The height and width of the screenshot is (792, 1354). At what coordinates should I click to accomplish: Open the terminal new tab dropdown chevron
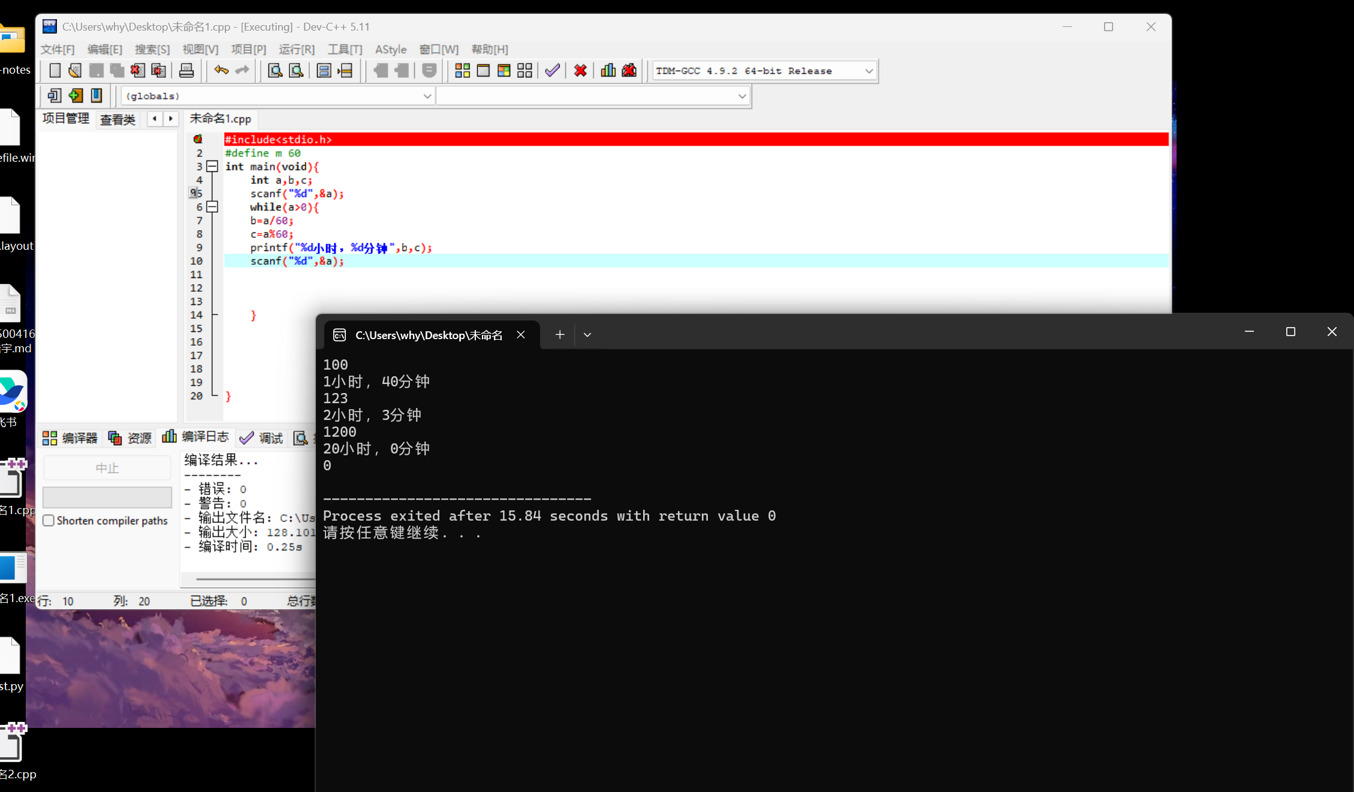tap(587, 335)
